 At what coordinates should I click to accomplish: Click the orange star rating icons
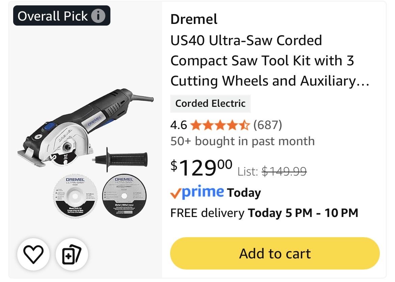220,125
